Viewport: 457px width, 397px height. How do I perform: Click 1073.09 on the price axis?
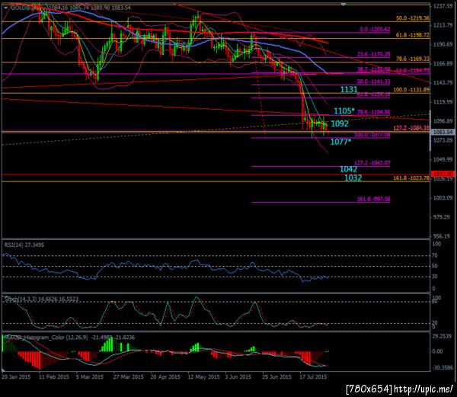[443, 140]
